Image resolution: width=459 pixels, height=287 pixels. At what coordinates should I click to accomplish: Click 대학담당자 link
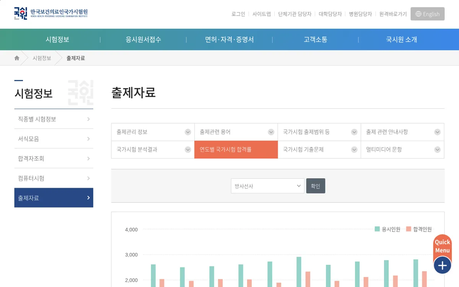coord(330,14)
